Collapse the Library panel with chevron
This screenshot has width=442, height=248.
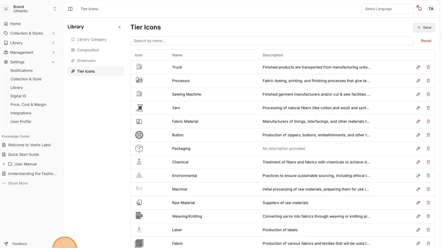tap(120, 27)
